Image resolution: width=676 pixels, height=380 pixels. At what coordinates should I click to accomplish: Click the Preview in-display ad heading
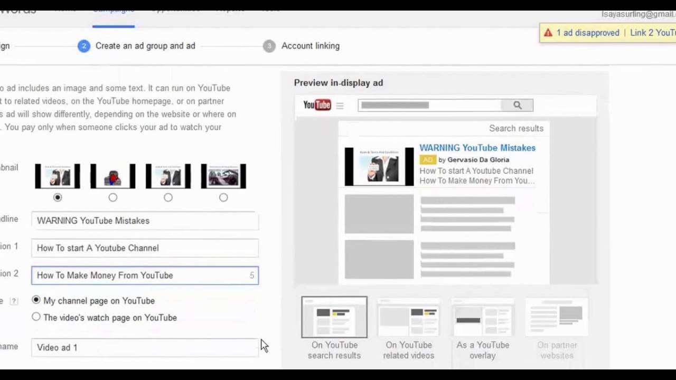click(339, 83)
